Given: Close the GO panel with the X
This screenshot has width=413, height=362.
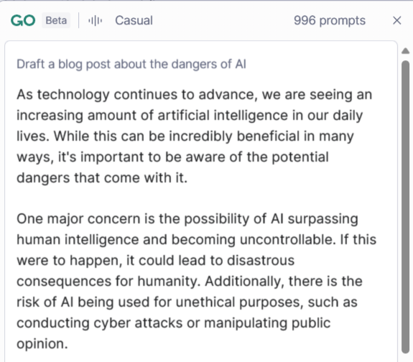Looking at the screenshot, I should [396, 21].
